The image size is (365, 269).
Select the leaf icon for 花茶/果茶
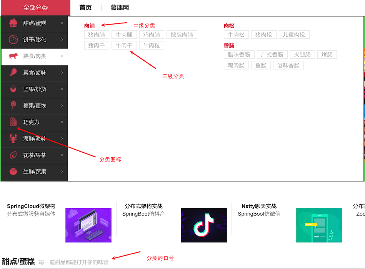[x=13, y=155]
